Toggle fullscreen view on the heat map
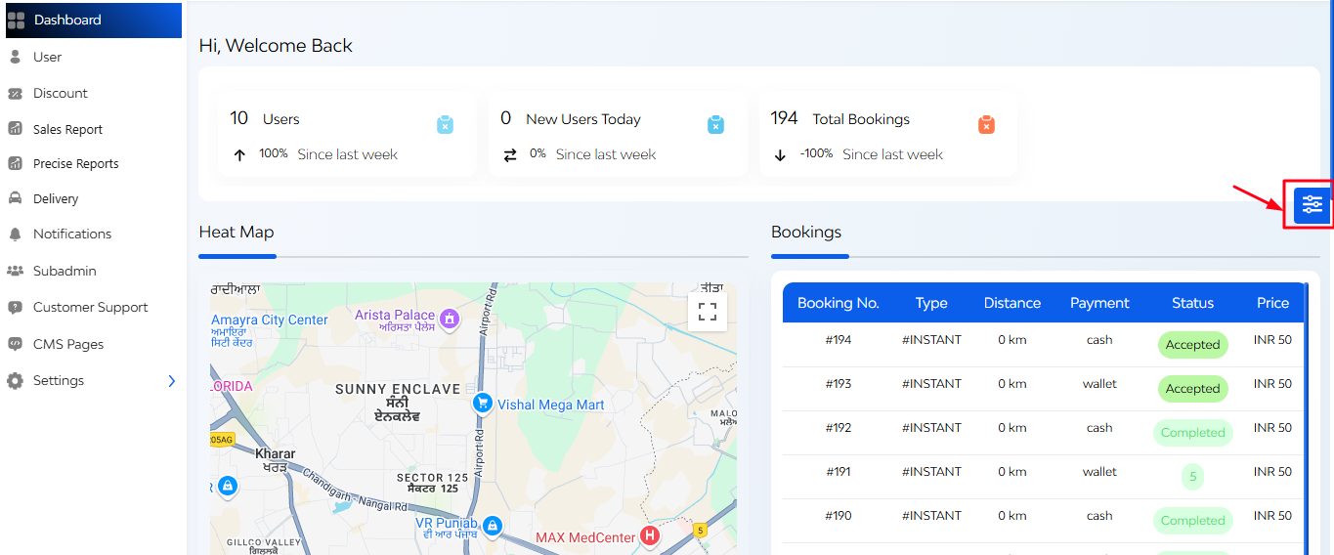 click(708, 312)
